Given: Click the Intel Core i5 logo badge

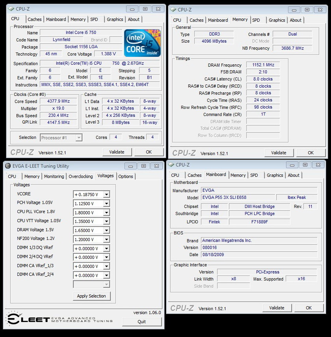Looking at the screenshot, I should click(142, 43).
